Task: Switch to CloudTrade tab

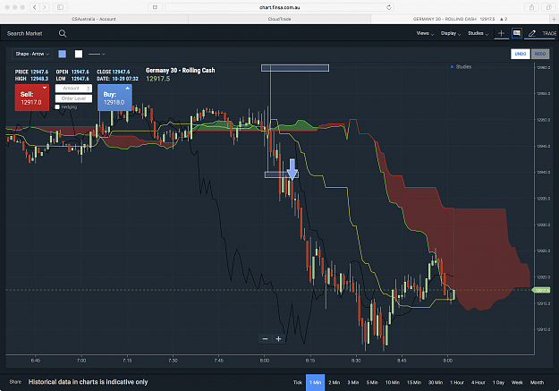Action: click(279, 19)
